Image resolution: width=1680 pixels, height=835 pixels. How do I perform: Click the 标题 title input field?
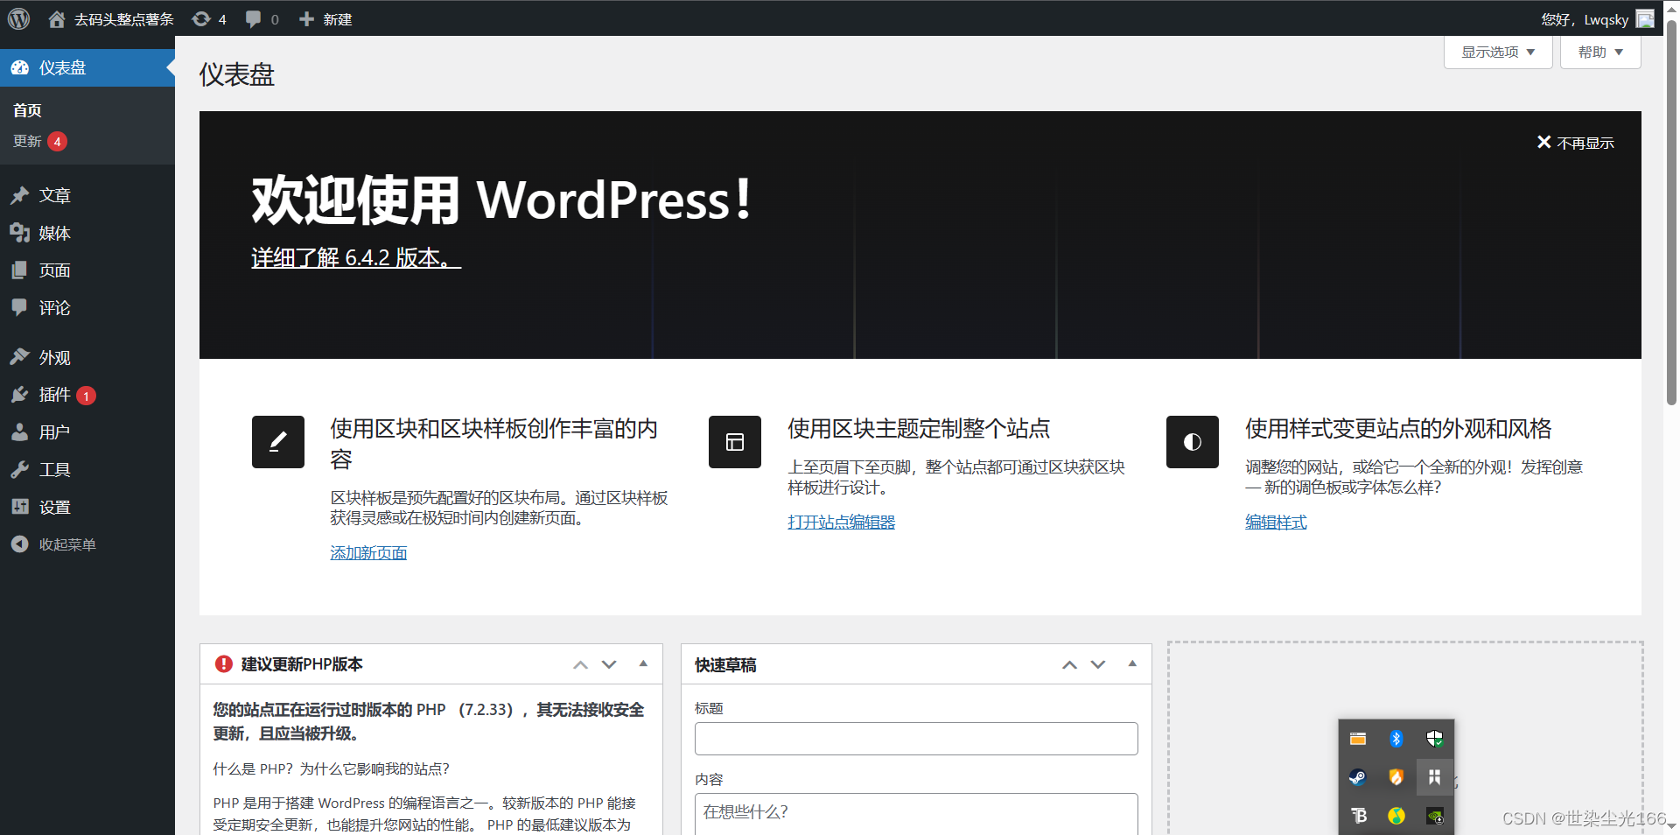[x=916, y=739]
